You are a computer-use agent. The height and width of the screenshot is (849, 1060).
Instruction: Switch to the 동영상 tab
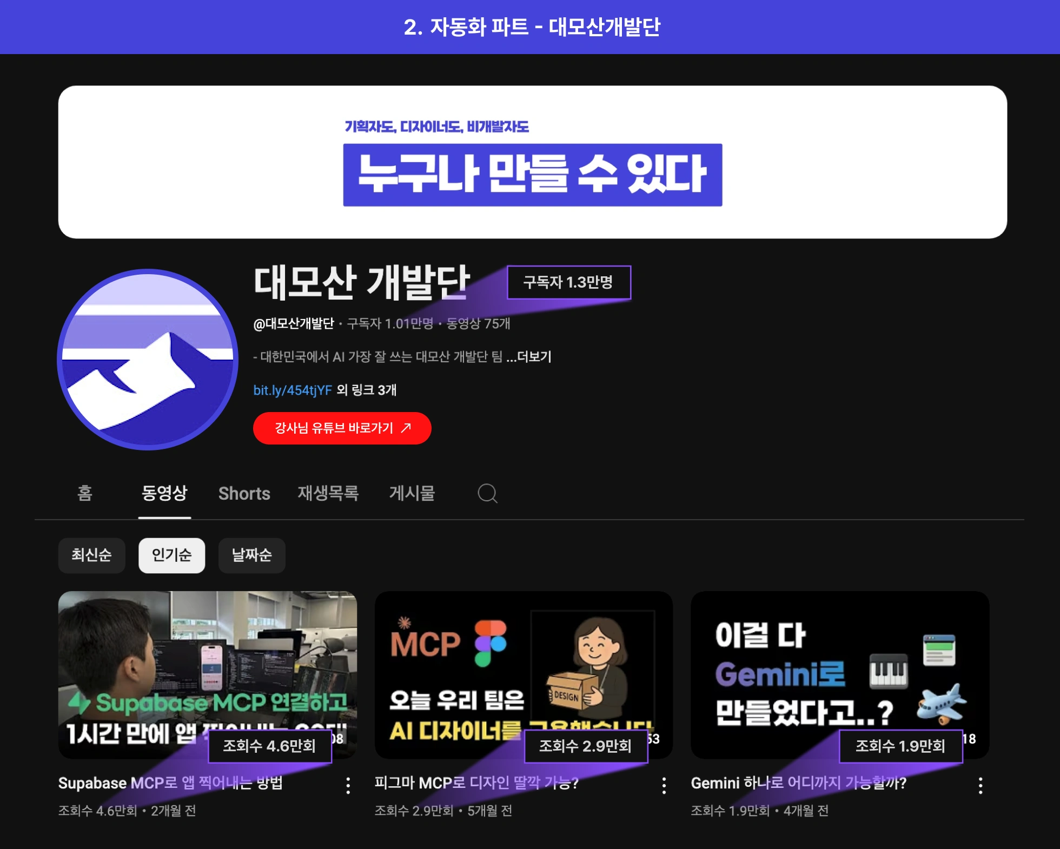click(x=164, y=493)
